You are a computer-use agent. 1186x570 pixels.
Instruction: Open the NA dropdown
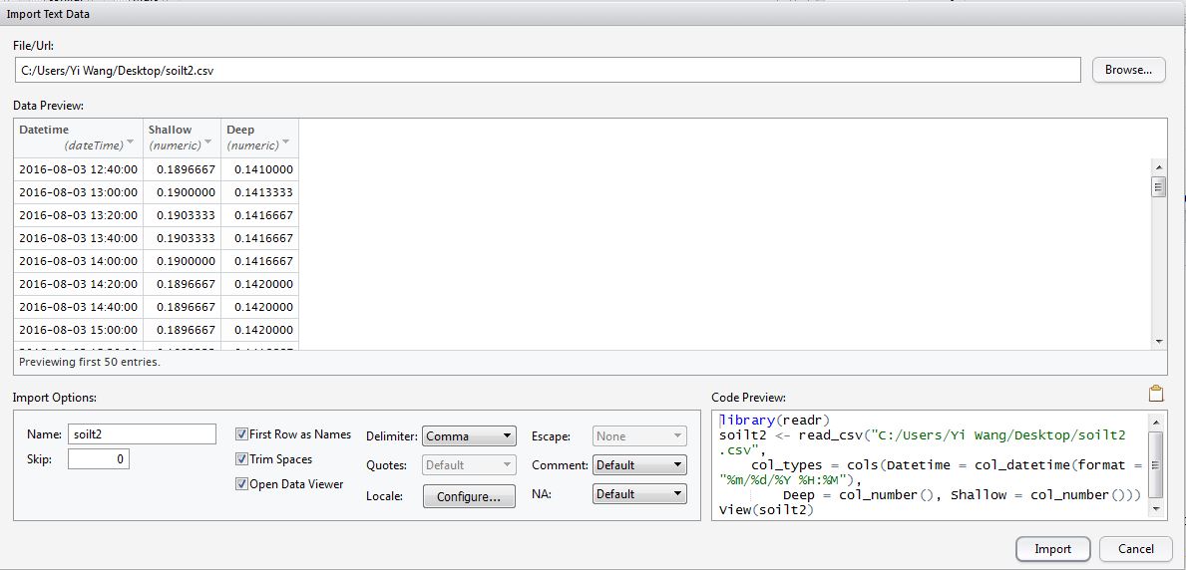point(640,494)
